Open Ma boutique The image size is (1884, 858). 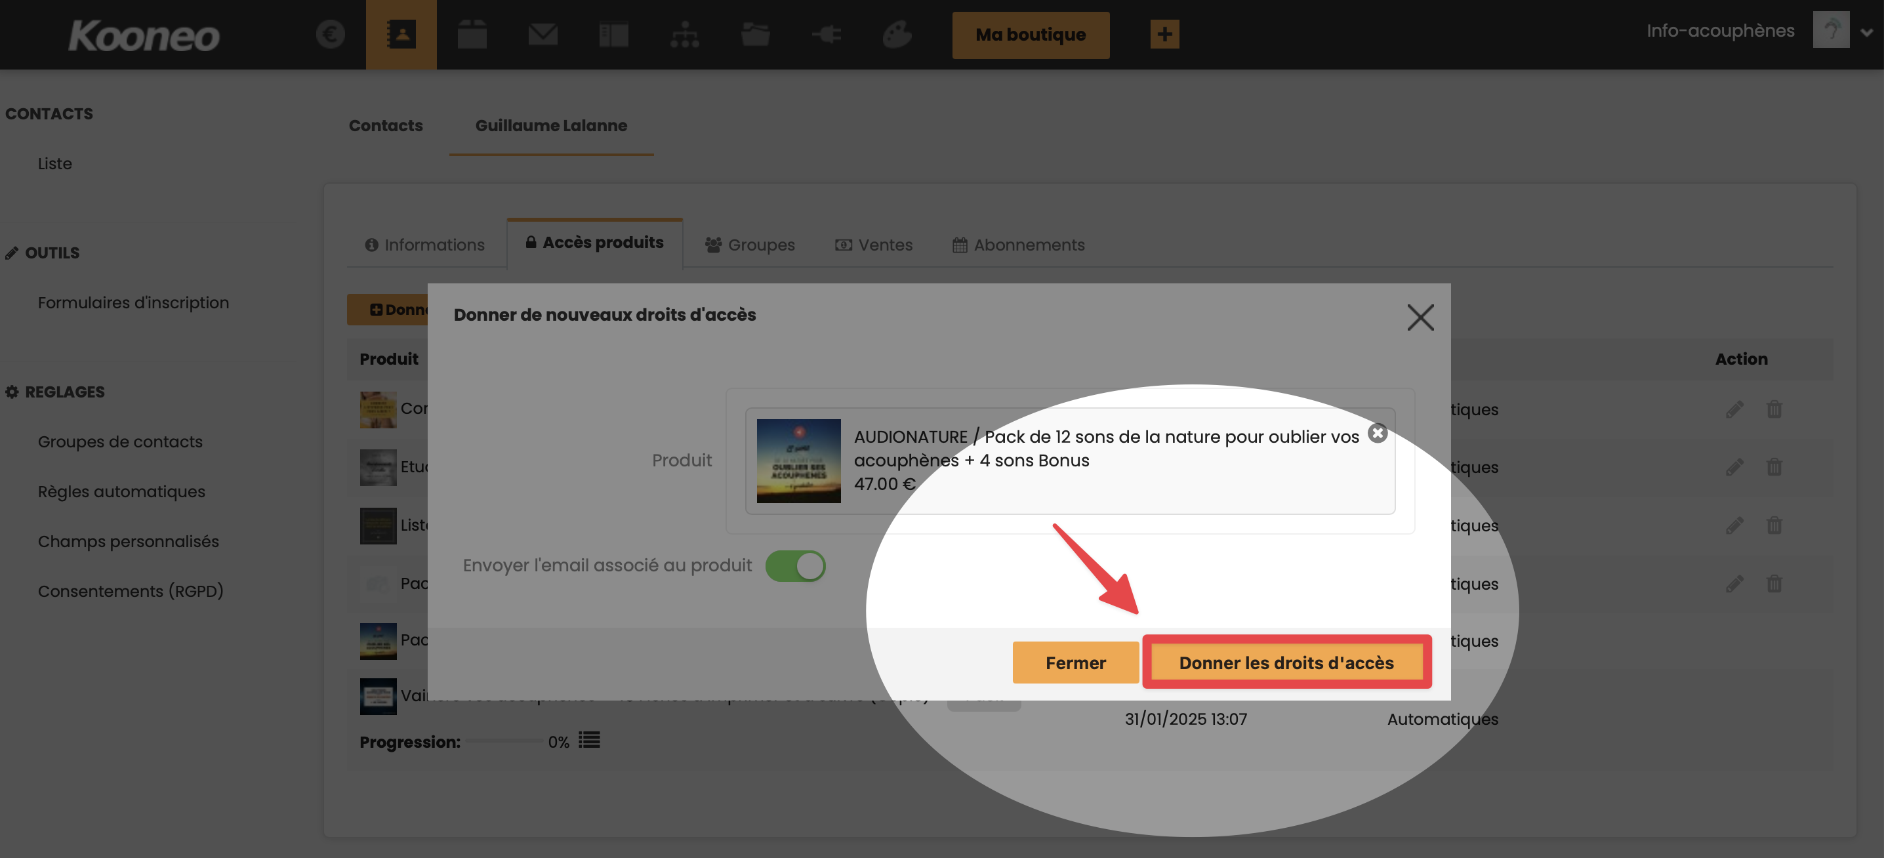(x=1031, y=34)
